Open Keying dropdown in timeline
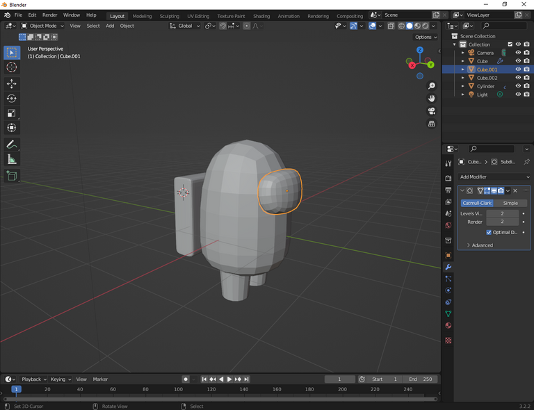The width and height of the screenshot is (534, 410). pos(61,379)
